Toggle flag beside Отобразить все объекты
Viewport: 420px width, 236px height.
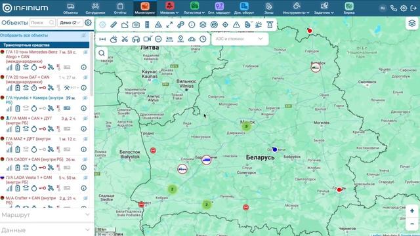pyautogui.click(x=84, y=35)
